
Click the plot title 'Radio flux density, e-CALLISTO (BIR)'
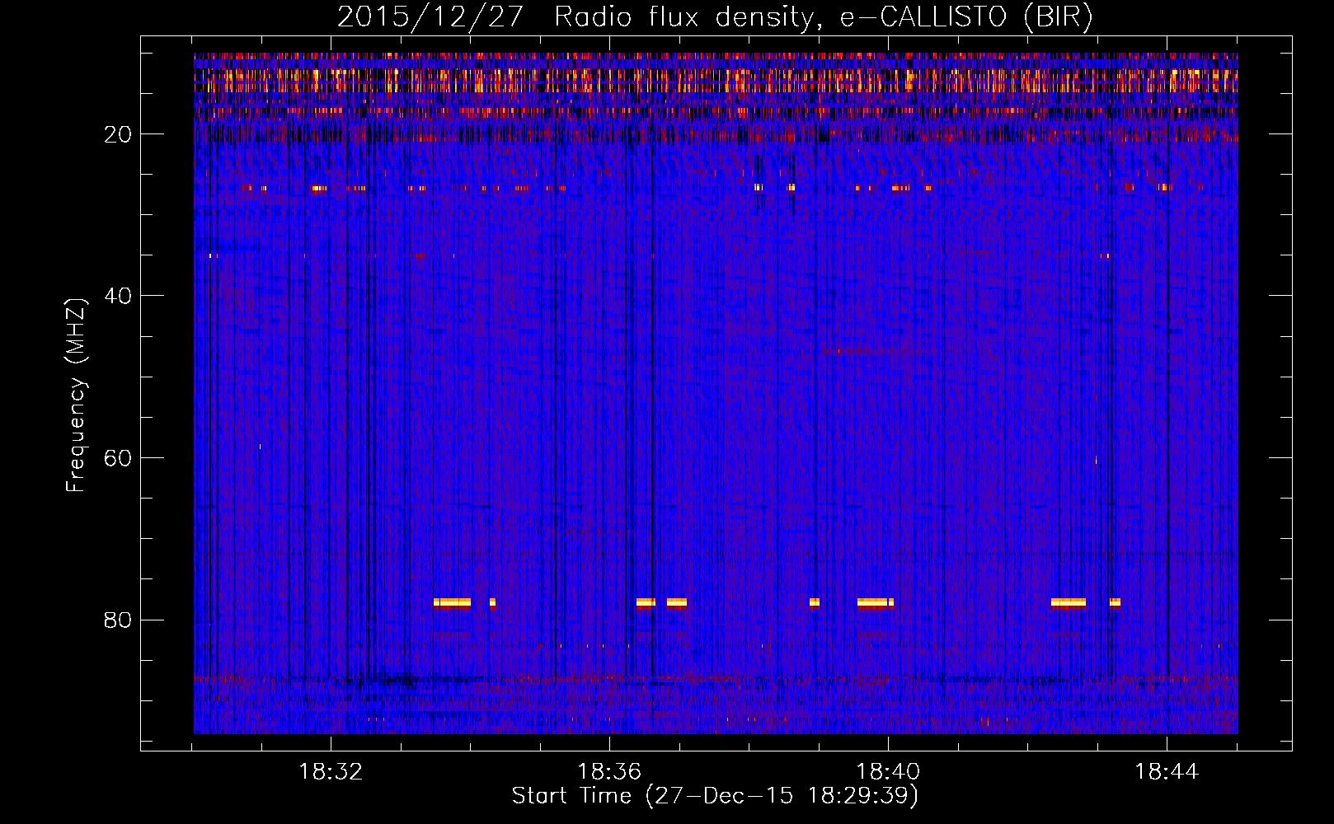click(823, 17)
